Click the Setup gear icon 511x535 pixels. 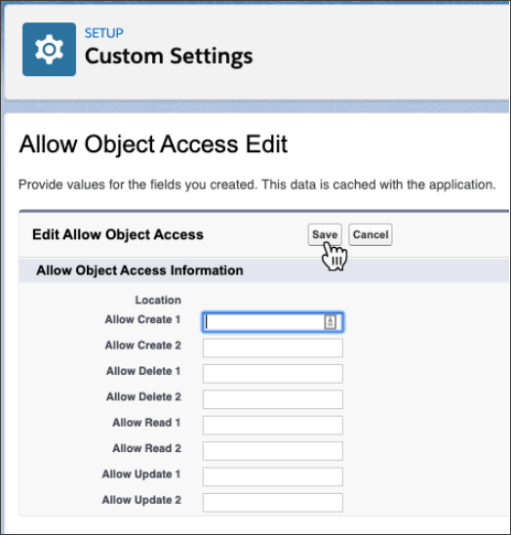click(49, 49)
